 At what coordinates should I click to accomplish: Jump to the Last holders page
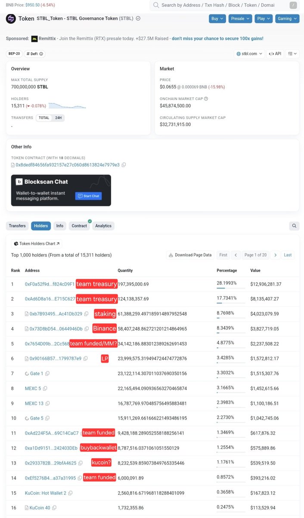click(x=288, y=255)
